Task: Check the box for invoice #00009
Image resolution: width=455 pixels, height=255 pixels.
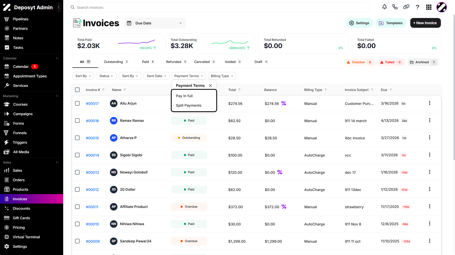Action: pos(77,241)
